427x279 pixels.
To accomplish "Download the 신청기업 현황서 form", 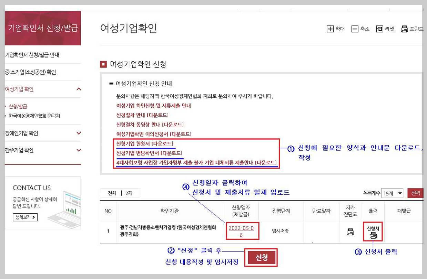I will 144,143.
